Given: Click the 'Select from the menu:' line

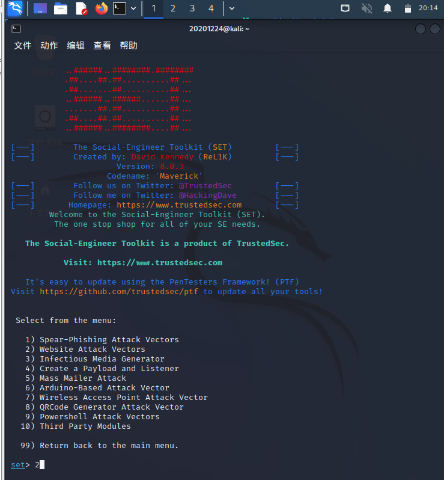Looking at the screenshot, I should tap(65, 321).
